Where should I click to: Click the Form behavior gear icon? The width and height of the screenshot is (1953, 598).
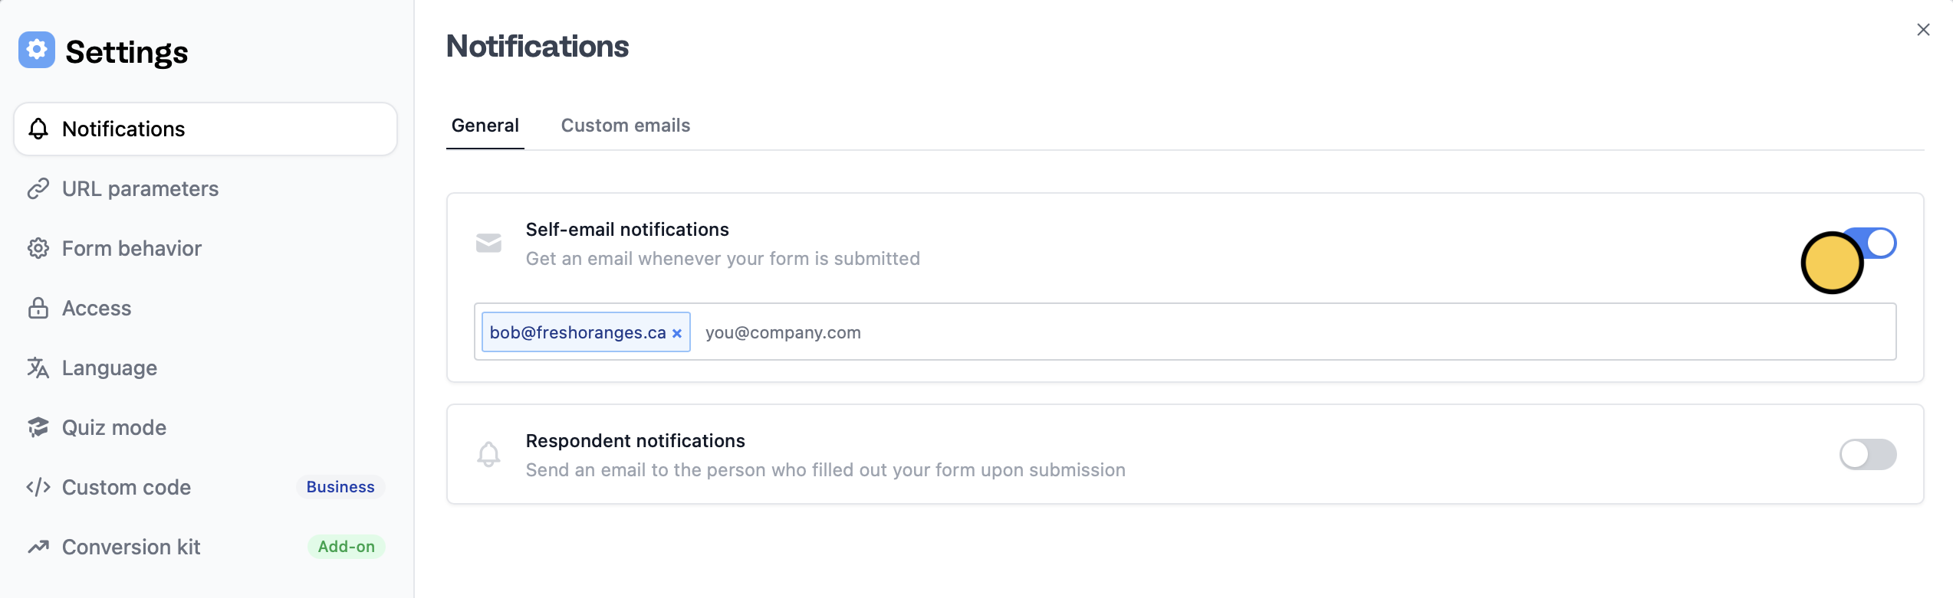point(38,248)
